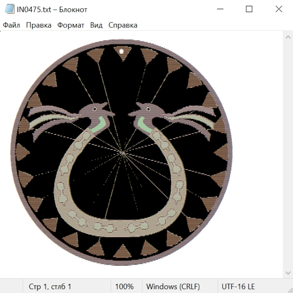
Task: Click the Windows (CRLF) line ending indicator
Action: (x=173, y=287)
